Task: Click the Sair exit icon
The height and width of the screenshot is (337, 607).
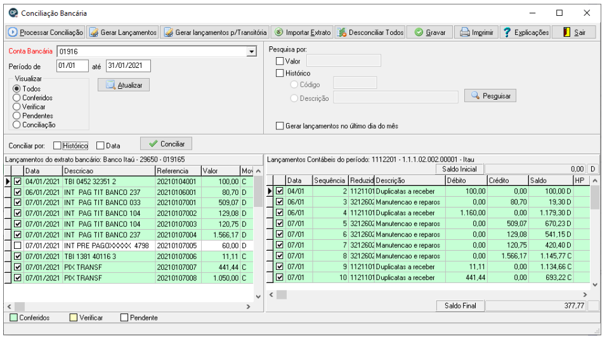Action: [567, 32]
